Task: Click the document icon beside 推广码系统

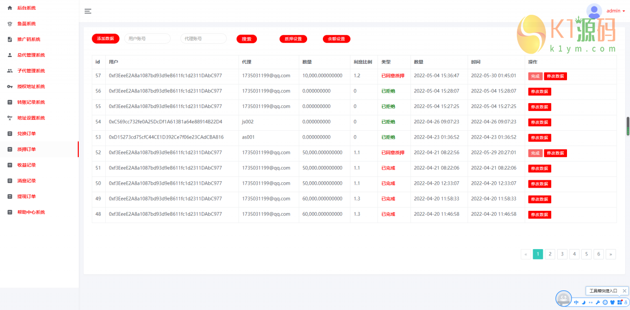Action: (10, 39)
